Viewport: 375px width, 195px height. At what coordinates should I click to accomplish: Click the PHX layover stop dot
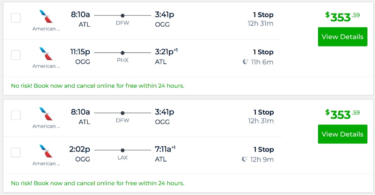(x=123, y=53)
